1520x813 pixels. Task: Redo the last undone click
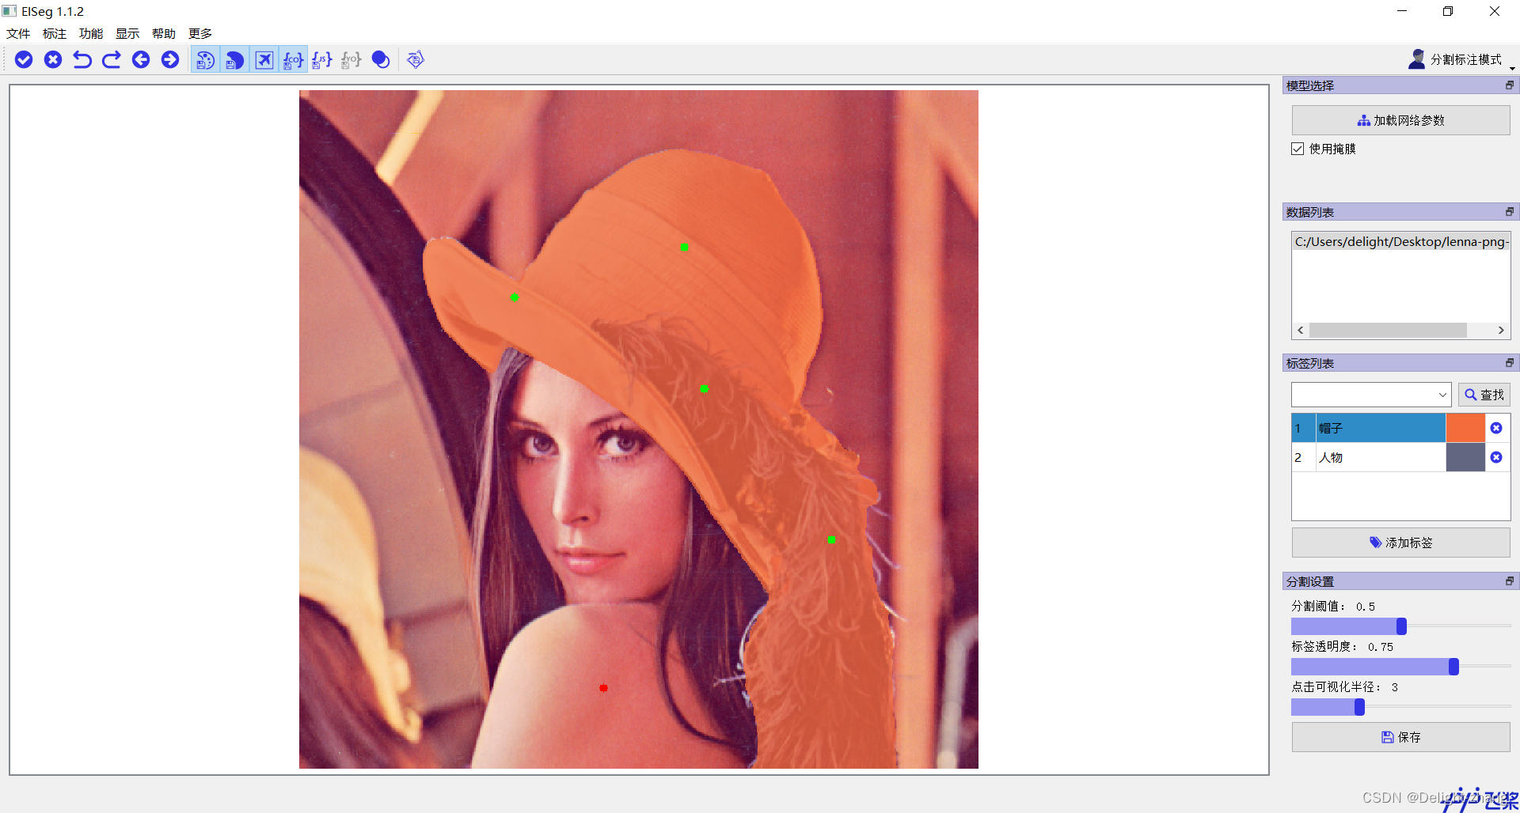coord(112,59)
